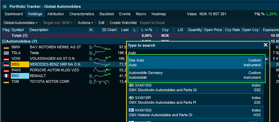Click the German flag next to TOM
The width and height of the screenshot is (279, 122).
[6, 82]
